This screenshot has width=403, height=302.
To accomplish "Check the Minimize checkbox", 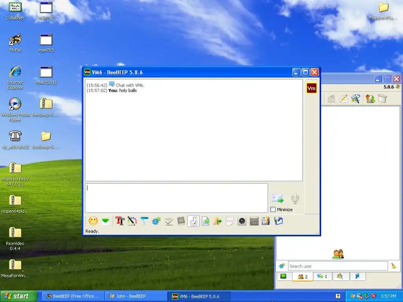I will (273, 210).
